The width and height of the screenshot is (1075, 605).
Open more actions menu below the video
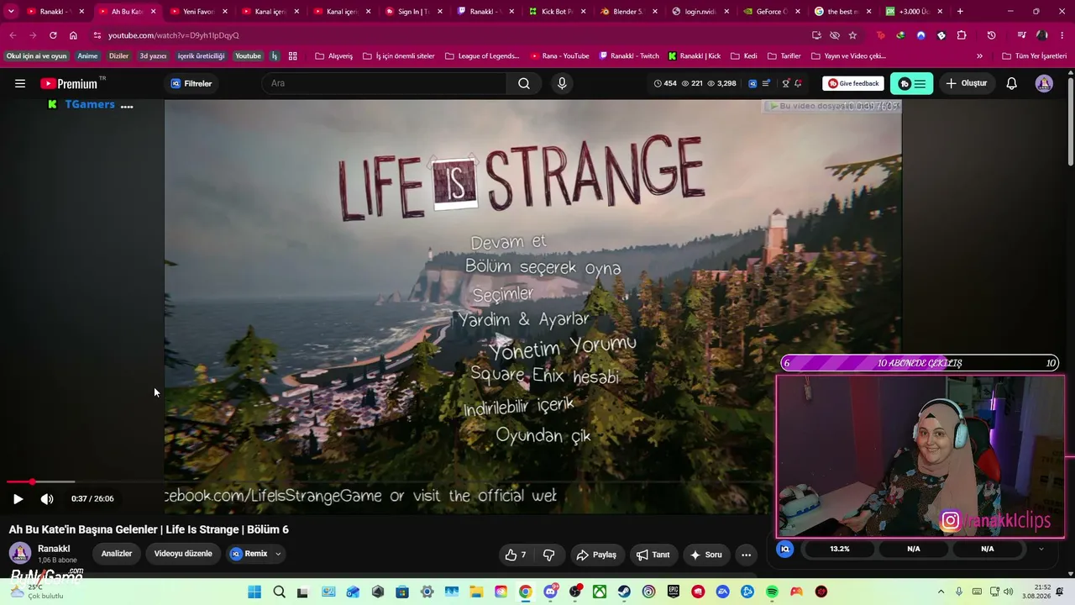click(x=746, y=555)
